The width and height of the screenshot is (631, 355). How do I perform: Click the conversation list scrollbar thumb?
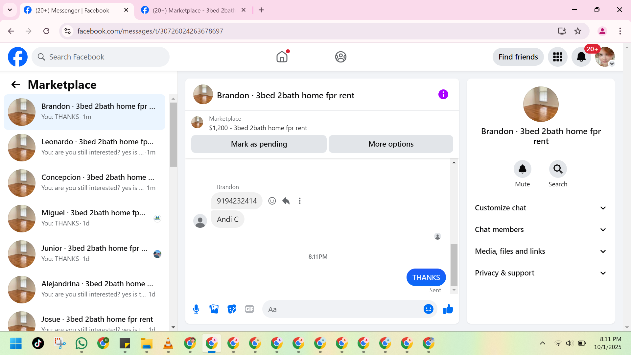[x=173, y=135]
